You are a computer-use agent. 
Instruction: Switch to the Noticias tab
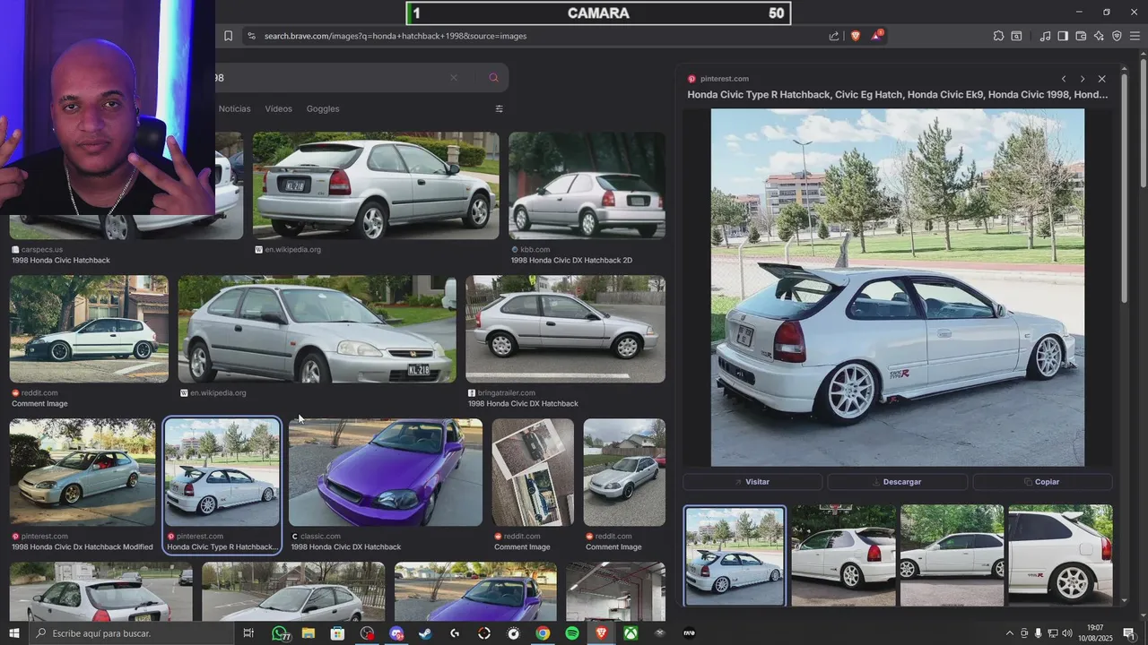pyautogui.click(x=235, y=108)
